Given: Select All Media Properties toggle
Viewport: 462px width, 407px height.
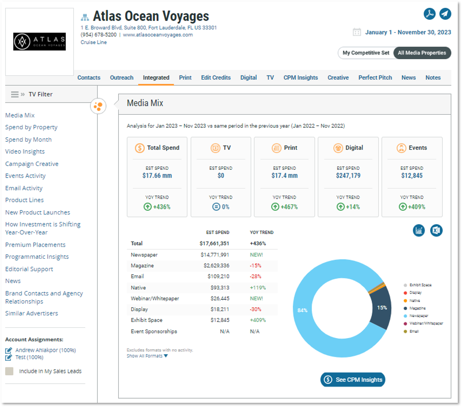Looking at the screenshot, I should pyautogui.click(x=422, y=53).
